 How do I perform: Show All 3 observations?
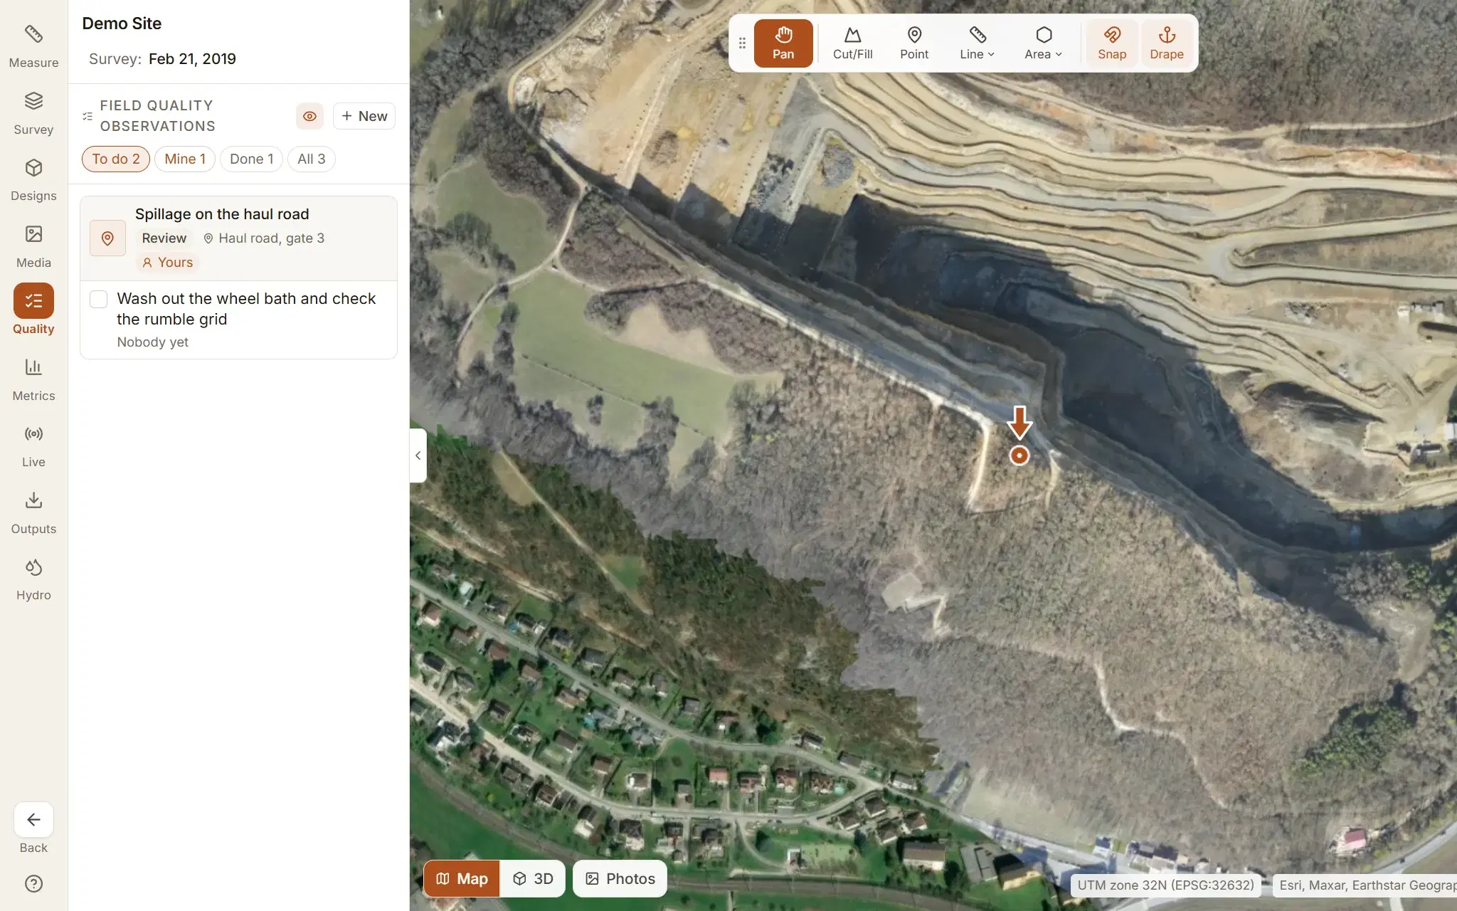(311, 159)
